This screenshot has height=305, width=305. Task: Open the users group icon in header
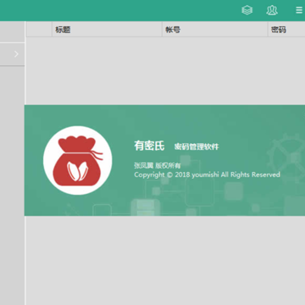point(272,10)
